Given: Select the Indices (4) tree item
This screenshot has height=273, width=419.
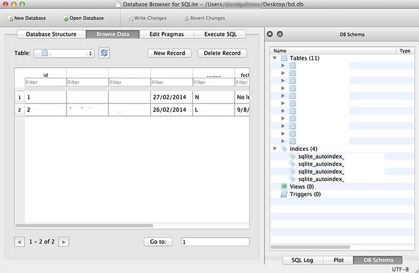Looking at the screenshot, I should 303,148.
